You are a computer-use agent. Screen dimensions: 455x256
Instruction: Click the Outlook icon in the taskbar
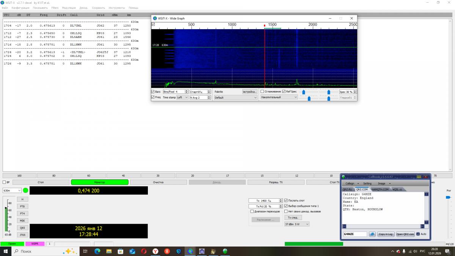pos(132,251)
